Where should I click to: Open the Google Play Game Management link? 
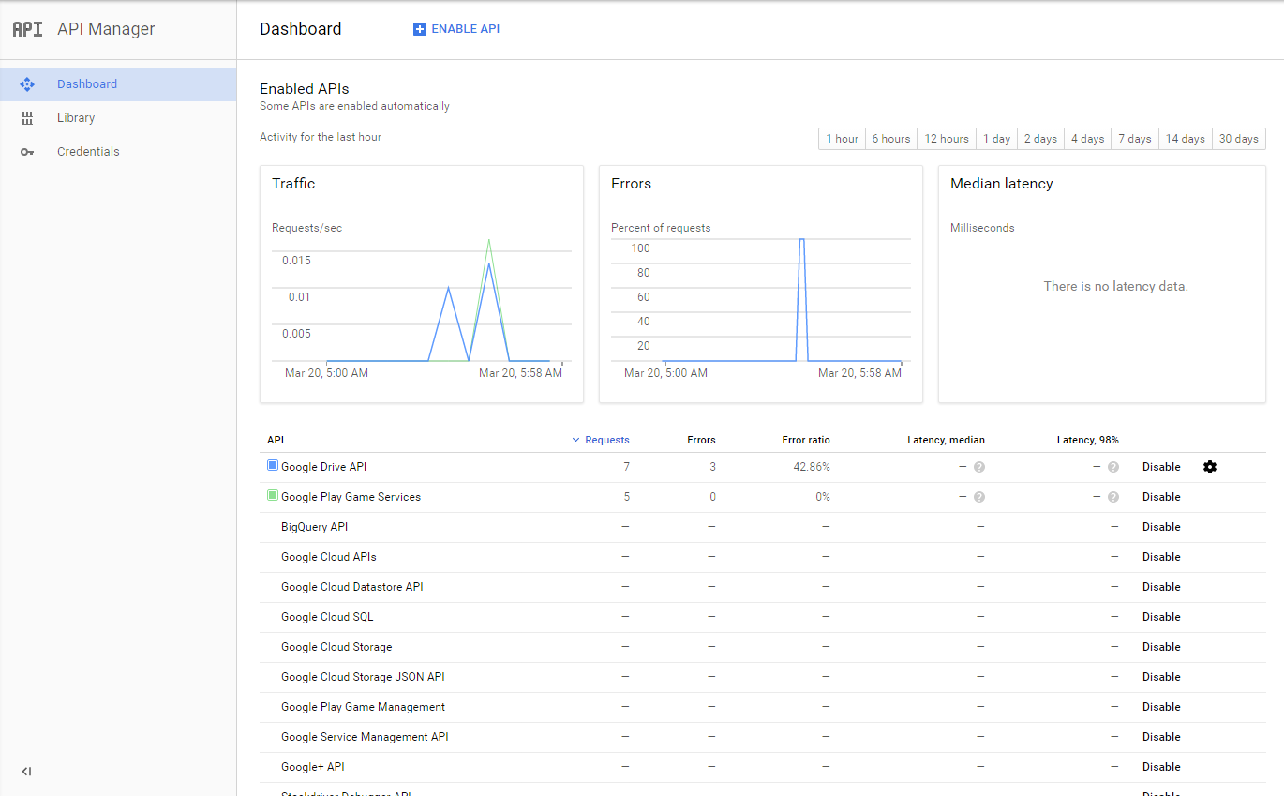[363, 707]
